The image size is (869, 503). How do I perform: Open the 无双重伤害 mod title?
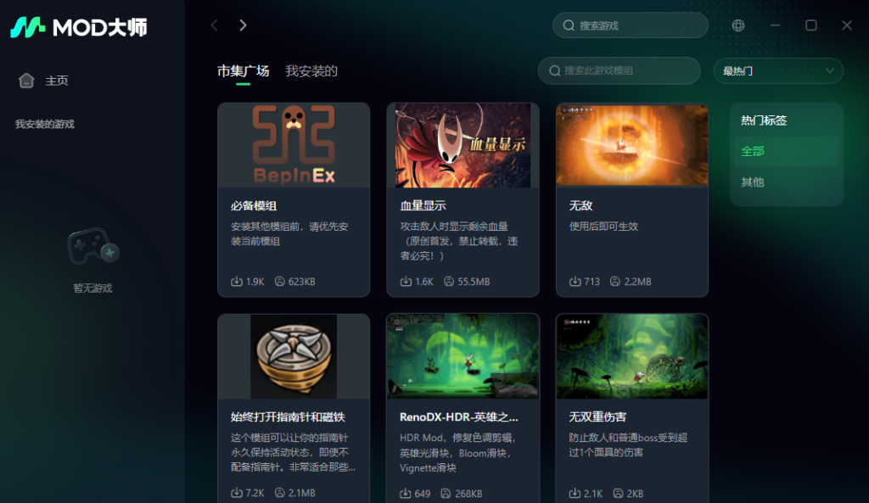pos(597,417)
